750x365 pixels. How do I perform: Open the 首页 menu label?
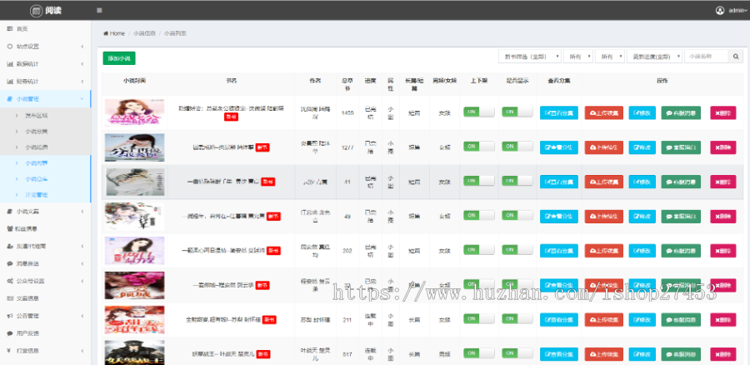pyautogui.click(x=22, y=28)
